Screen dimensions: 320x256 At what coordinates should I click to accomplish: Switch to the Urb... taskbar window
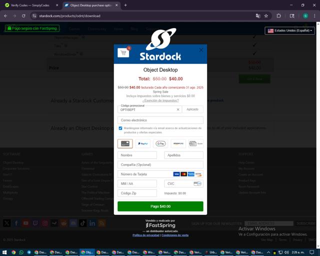pos(211,252)
